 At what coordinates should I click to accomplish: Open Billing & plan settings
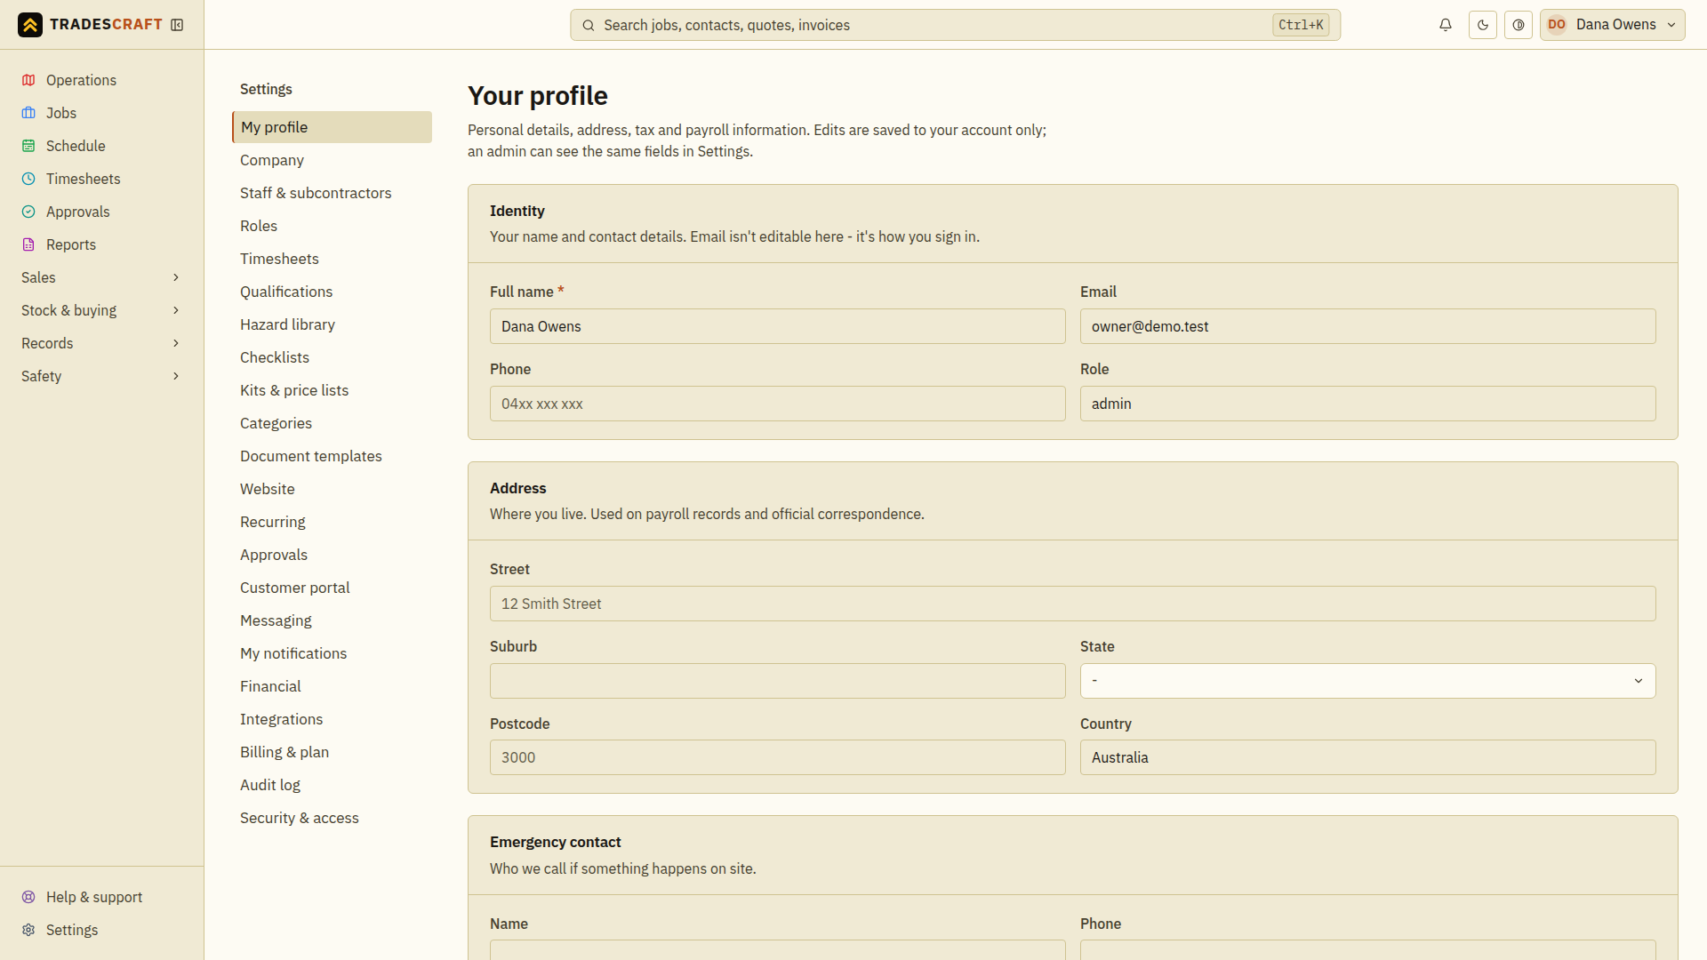332,752
